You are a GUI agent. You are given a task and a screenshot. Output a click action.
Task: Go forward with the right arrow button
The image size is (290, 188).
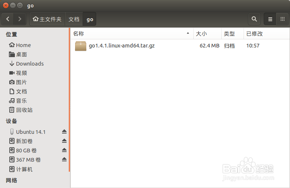click(x=20, y=19)
